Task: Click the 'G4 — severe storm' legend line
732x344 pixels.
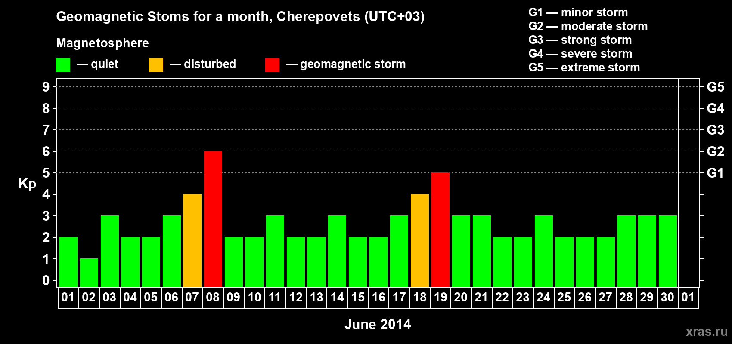Action: [x=580, y=54]
